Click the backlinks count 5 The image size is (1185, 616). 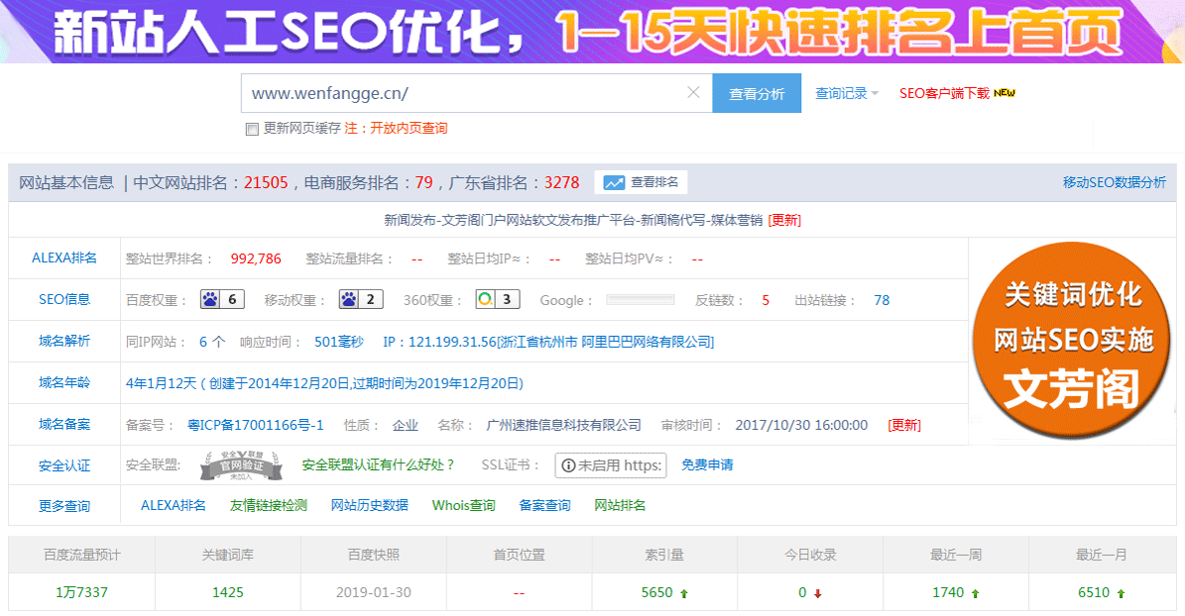click(766, 300)
